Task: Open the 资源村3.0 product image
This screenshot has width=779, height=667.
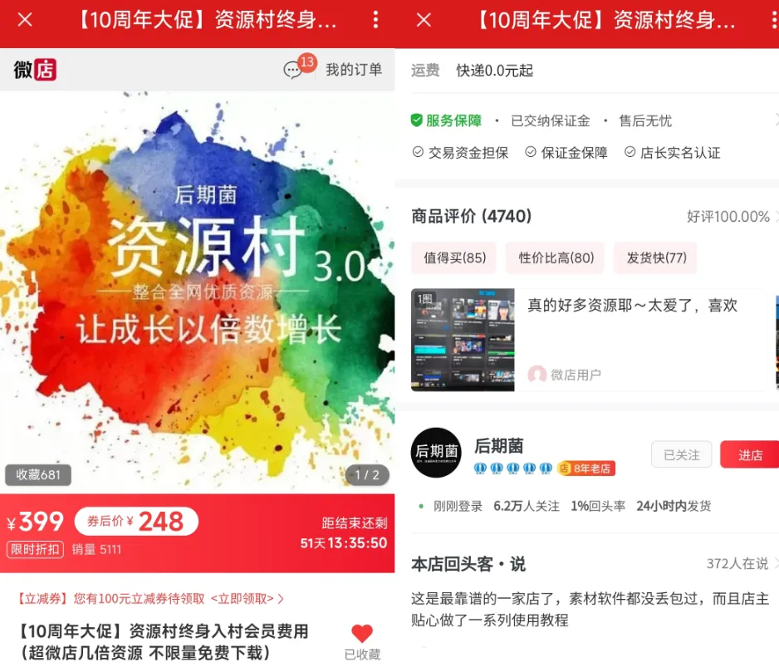Action: click(x=197, y=292)
